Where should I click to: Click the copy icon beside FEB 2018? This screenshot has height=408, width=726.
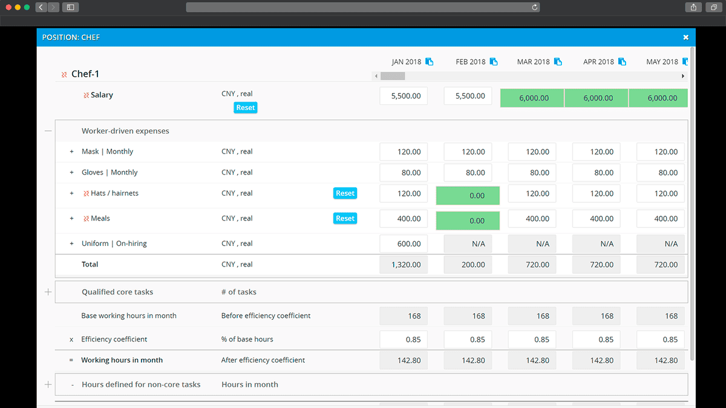(494, 62)
